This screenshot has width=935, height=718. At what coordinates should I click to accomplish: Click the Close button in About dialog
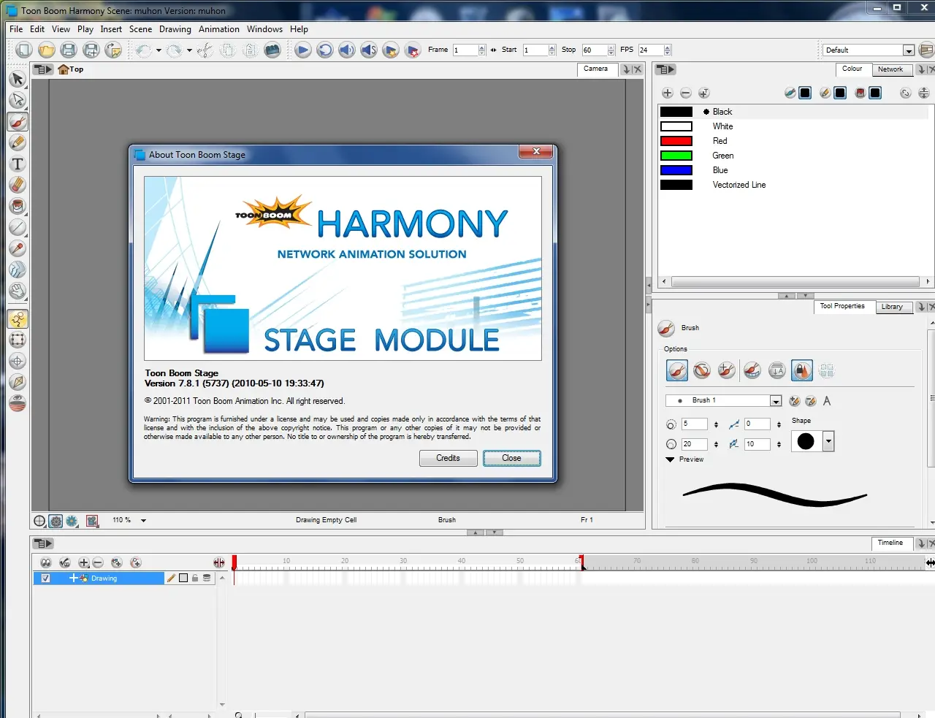coord(512,458)
